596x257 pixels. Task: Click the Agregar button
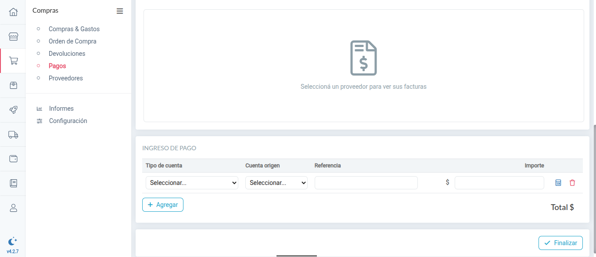click(162, 204)
